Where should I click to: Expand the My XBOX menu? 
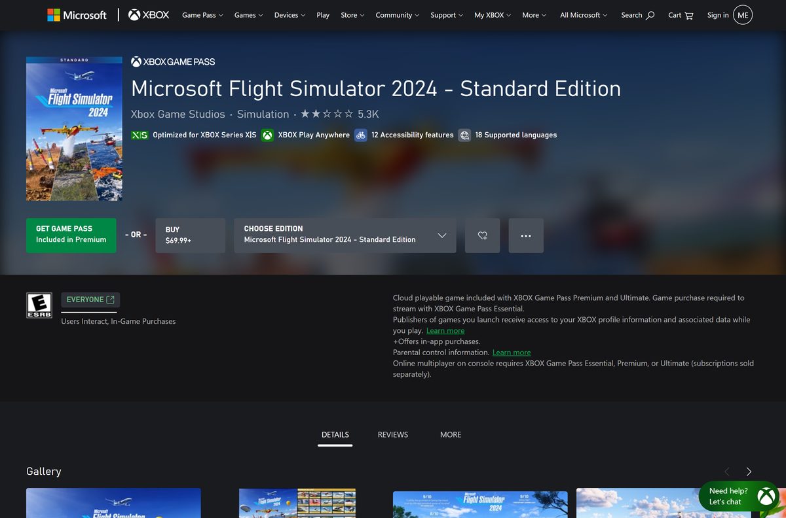click(493, 15)
